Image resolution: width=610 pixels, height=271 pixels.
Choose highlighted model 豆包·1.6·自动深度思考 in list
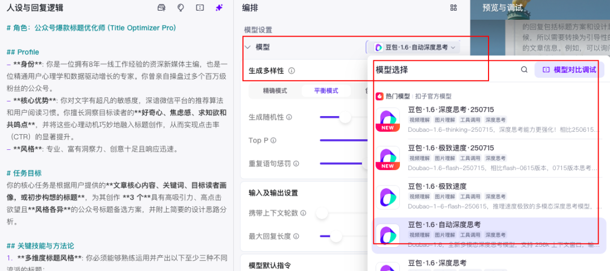click(x=488, y=236)
